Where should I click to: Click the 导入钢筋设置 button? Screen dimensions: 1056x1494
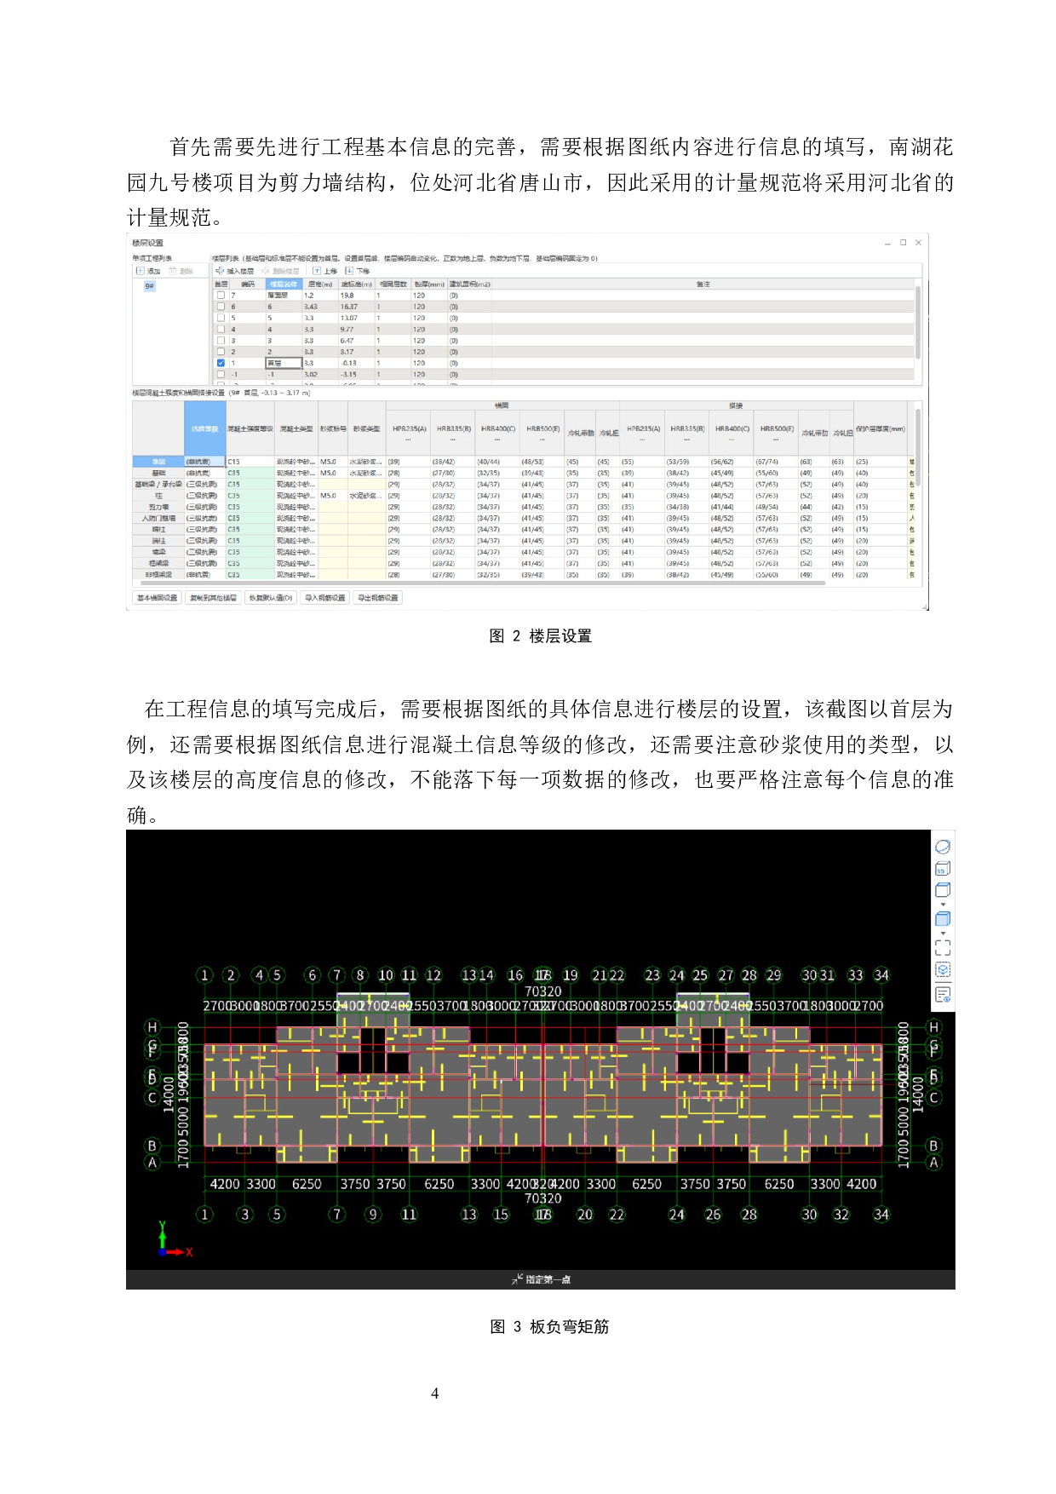(x=325, y=598)
